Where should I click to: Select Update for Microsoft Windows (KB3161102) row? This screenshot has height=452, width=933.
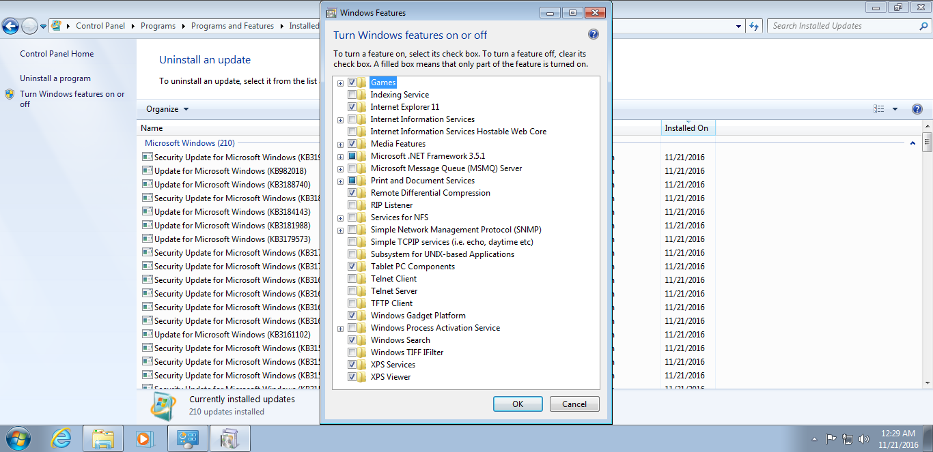[232, 335]
